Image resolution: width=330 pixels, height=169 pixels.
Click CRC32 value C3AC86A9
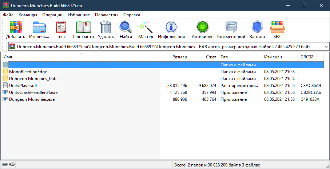(x=311, y=86)
